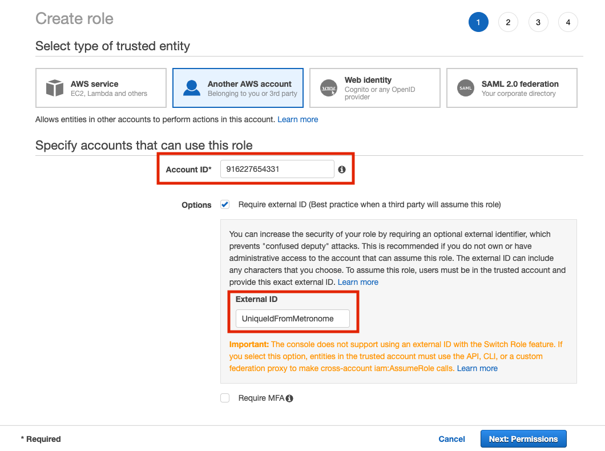
Task: Select step 1 circle indicator
Action: pyautogui.click(x=478, y=22)
